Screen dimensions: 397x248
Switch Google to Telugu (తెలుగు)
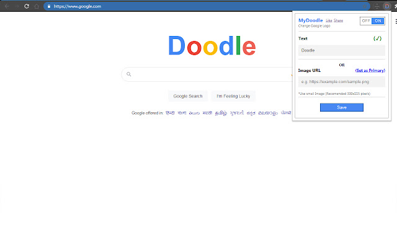194,113
